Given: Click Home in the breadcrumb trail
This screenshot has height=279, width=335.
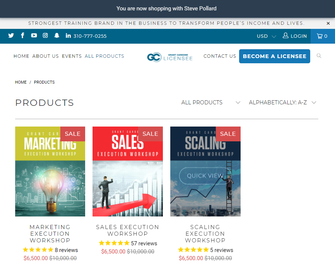Looking at the screenshot, I should pyautogui.click(x=21, y=82).
